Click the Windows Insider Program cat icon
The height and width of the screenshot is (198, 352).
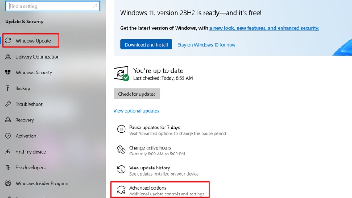tap(8, 183)
